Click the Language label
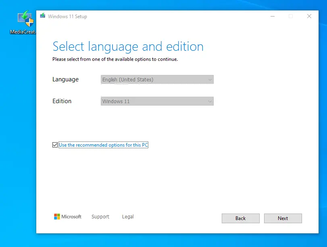 coord(65,79)
